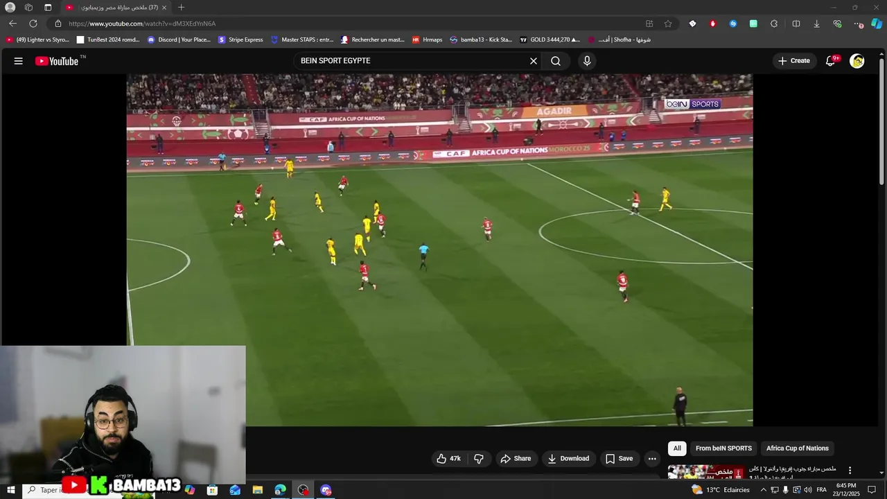This screenshot has height=499, width=887.
Task: Open the volume control in system tray
Action: [808, 490]
